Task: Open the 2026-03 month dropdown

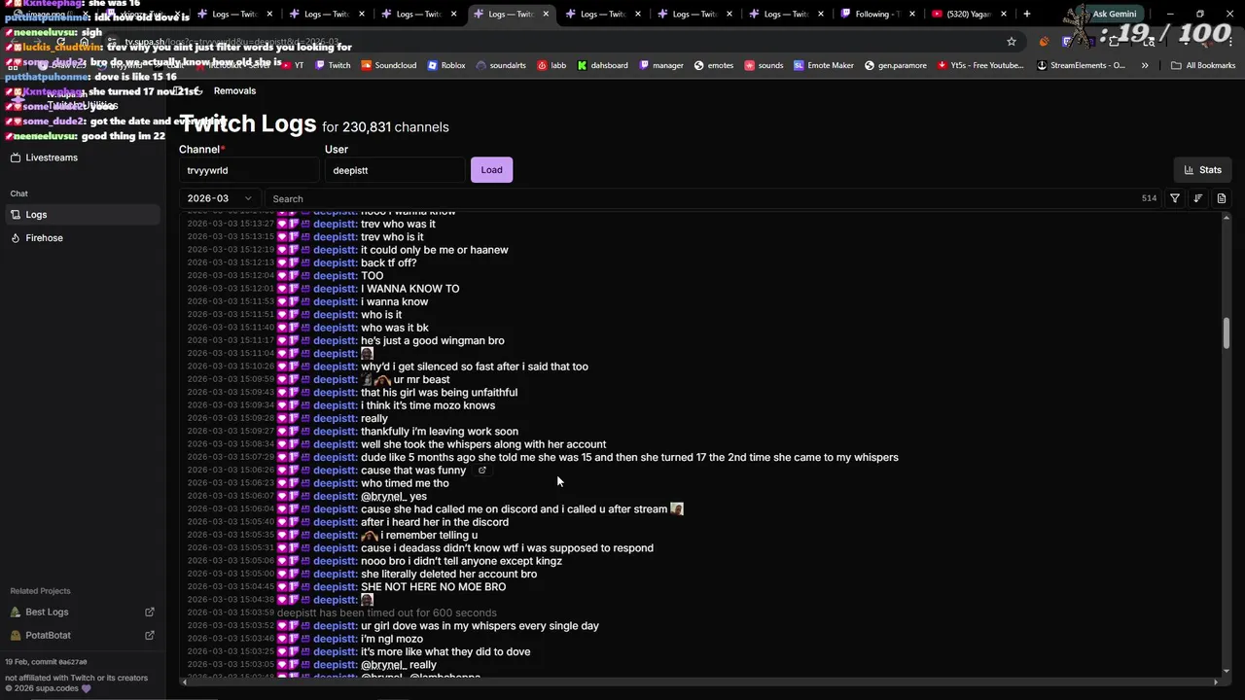Action: click(x=219, y=198)
